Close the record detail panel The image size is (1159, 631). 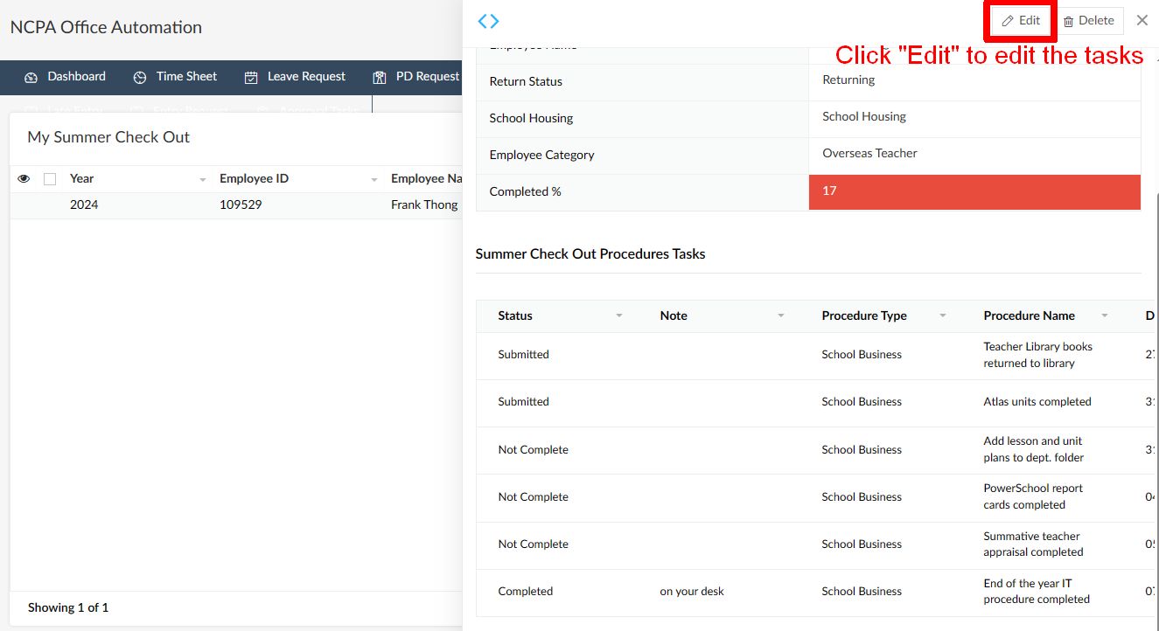(x=1142, y=20)
